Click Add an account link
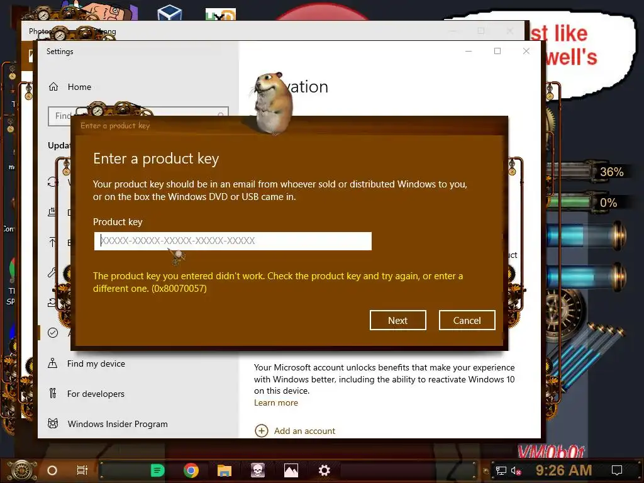Viewport: 644px width, 483px height. [305, 431]
